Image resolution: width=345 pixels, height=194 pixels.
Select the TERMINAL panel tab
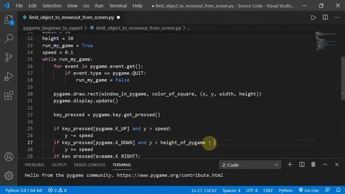pos(122,165)
